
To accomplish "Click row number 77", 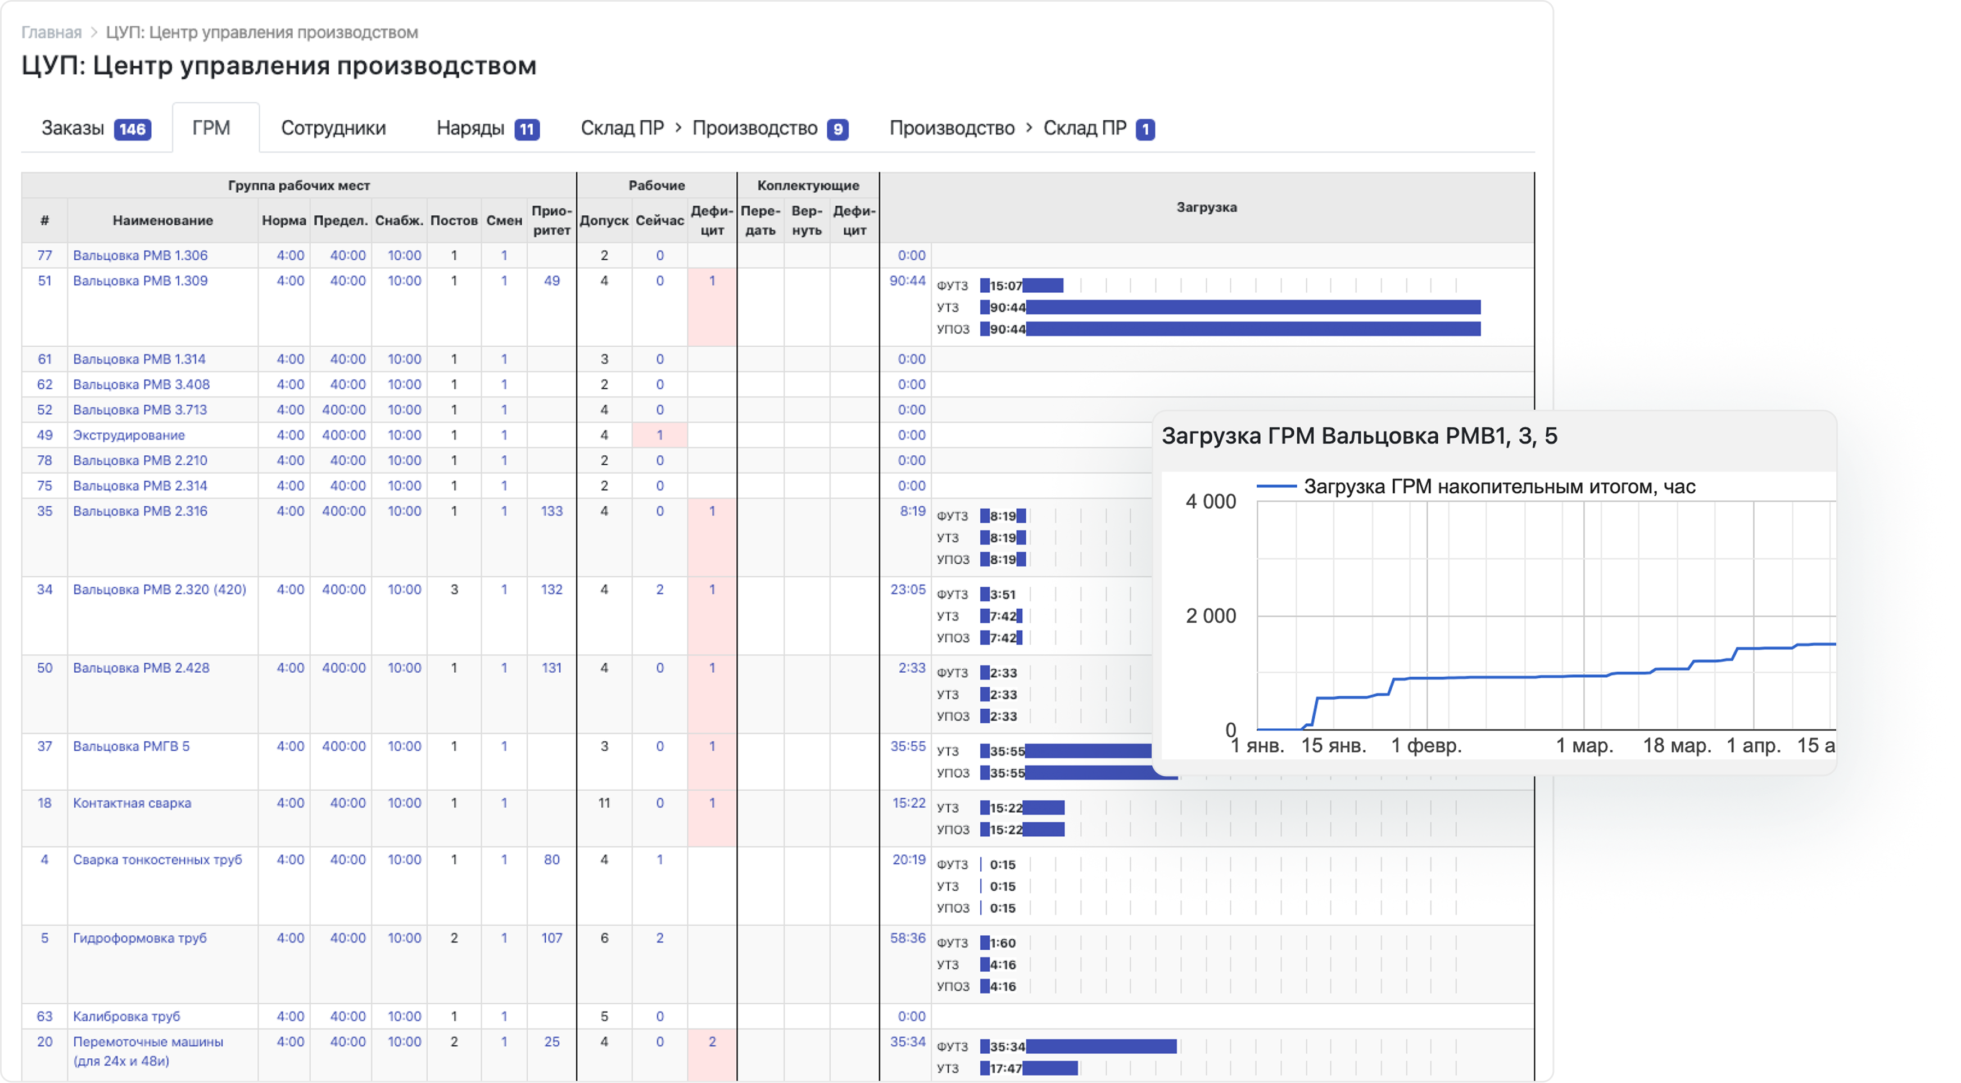I will click(45, 255).
